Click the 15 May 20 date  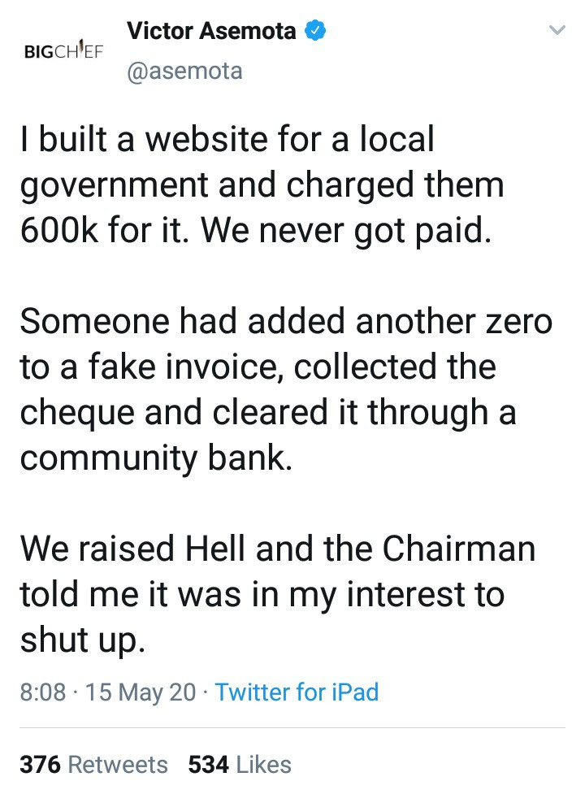coord(141,692)
